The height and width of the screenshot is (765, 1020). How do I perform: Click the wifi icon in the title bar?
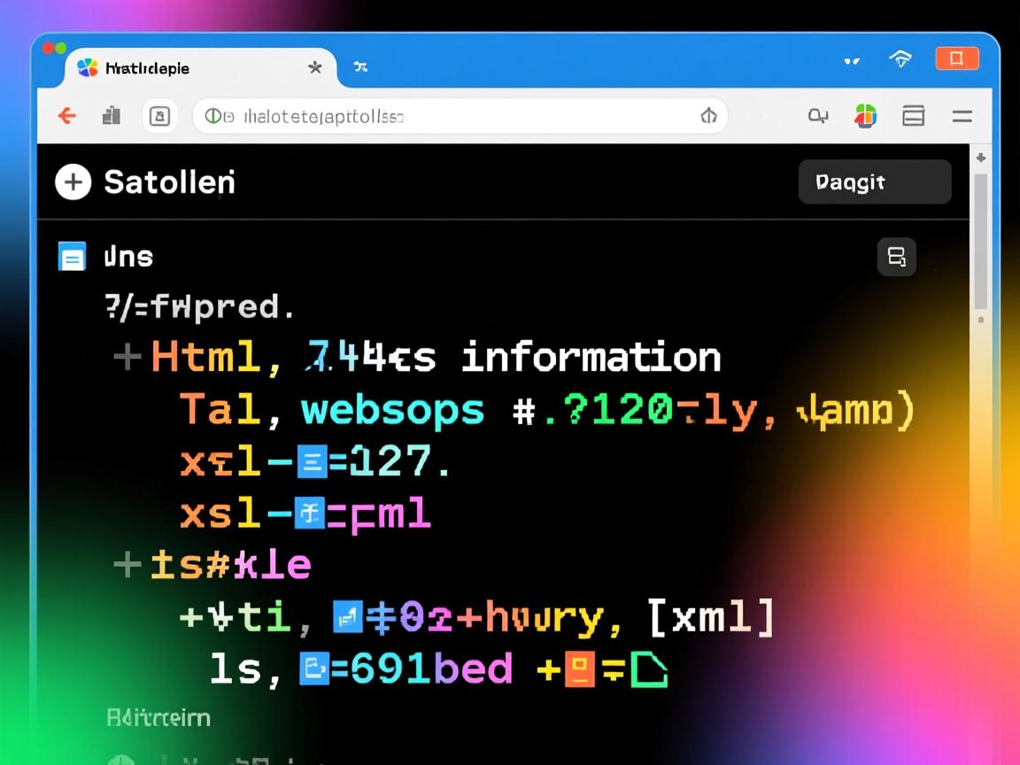(x=900, y=59)
